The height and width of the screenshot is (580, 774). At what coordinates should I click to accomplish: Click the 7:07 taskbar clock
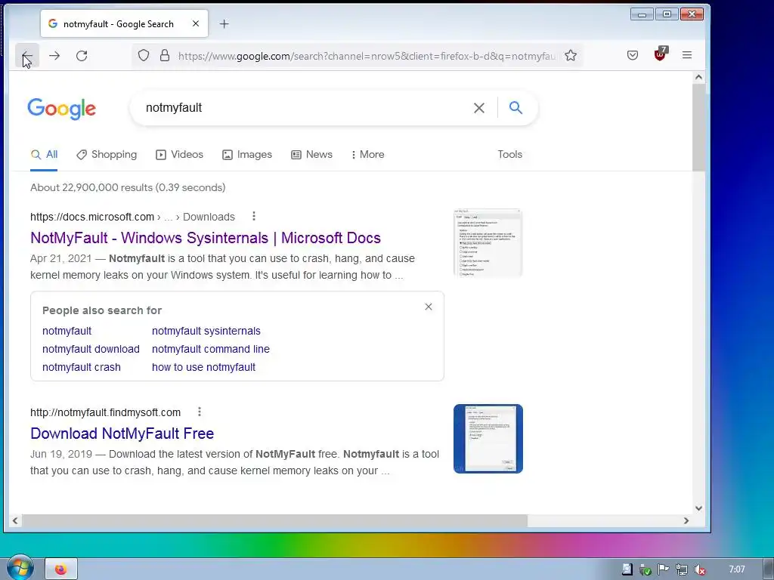tap(736, 569)
